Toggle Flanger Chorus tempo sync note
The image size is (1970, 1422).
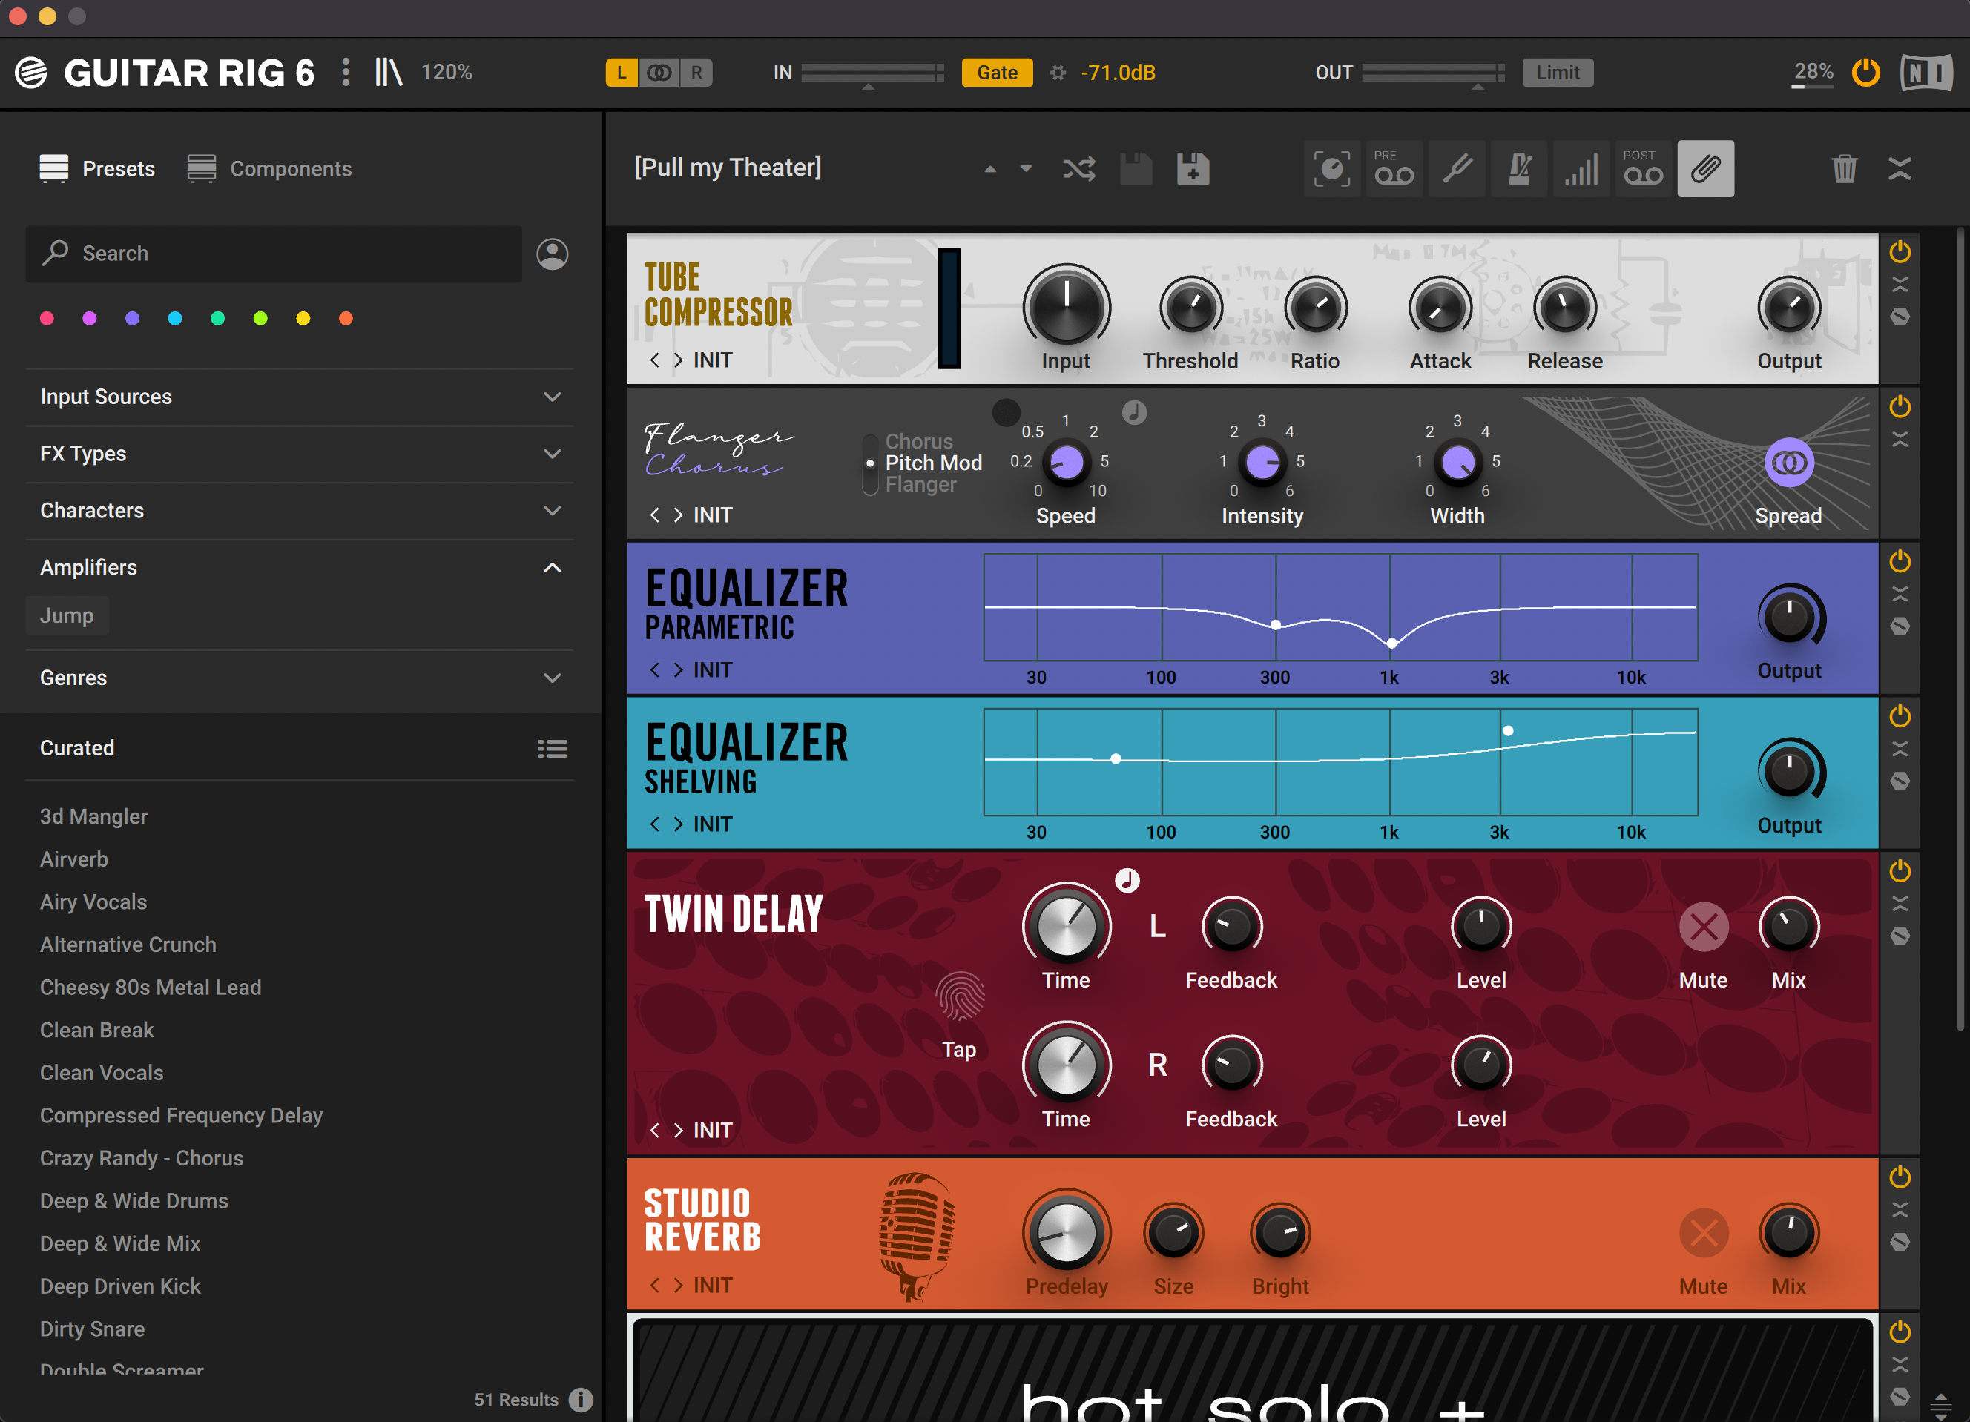point(1134,412)
